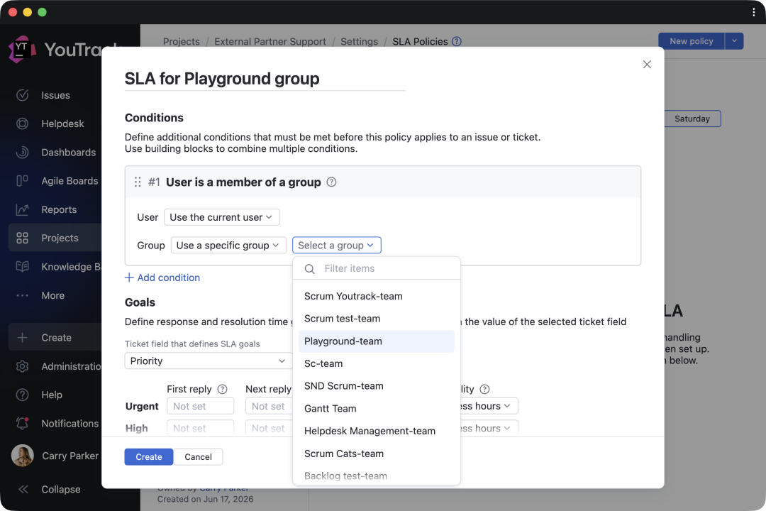Select Gantt Team option
Viewport: 766px width, 511px height.
click(x=376, y=408)
